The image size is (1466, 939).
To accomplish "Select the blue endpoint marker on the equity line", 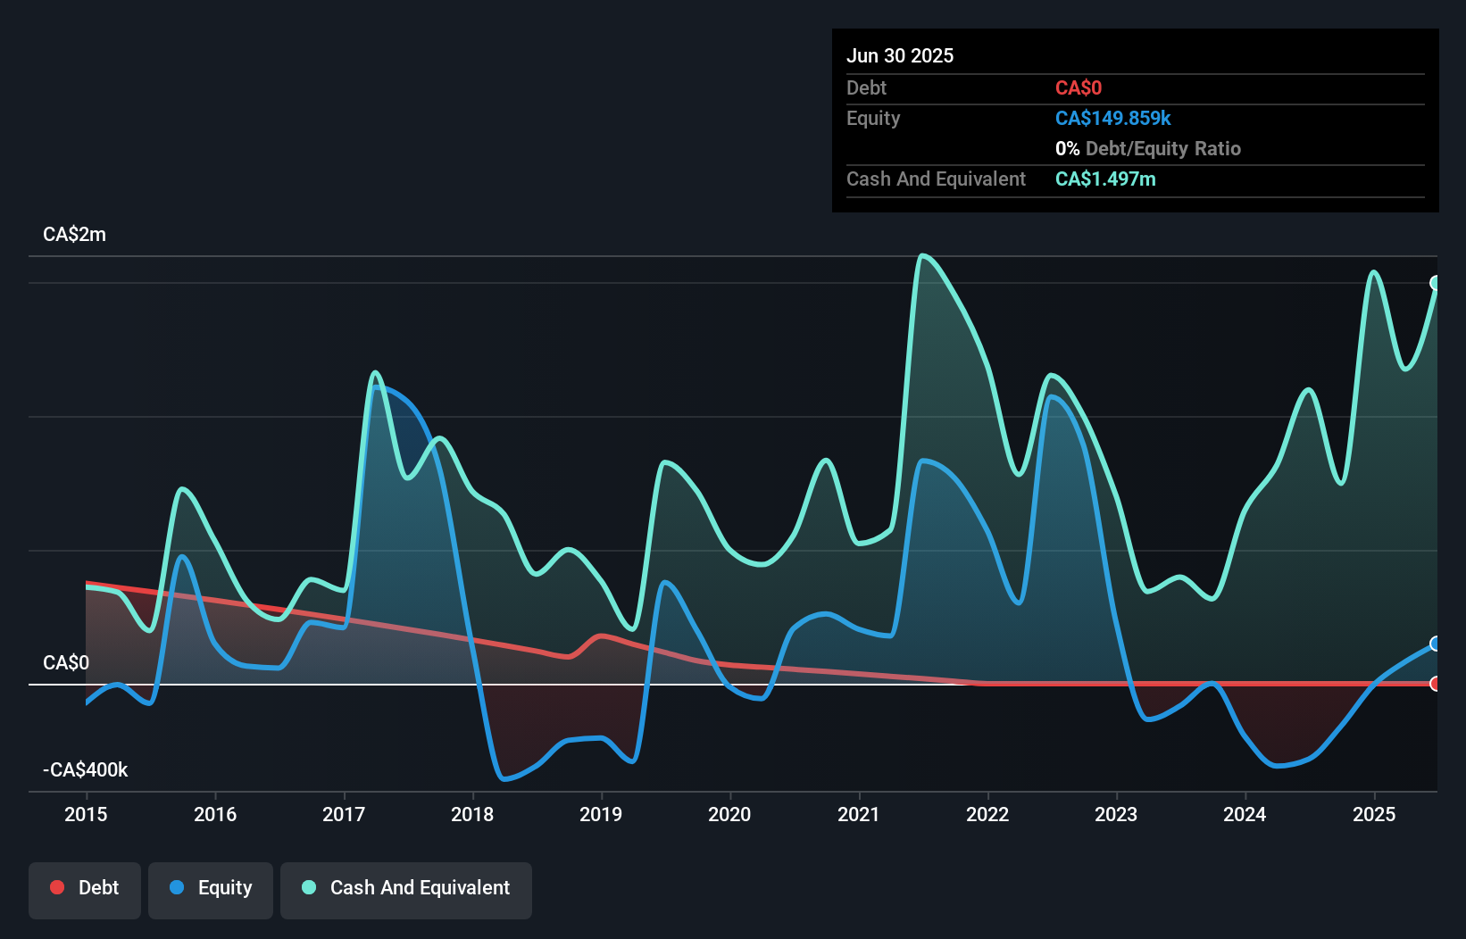I will tap(1436, 644).
